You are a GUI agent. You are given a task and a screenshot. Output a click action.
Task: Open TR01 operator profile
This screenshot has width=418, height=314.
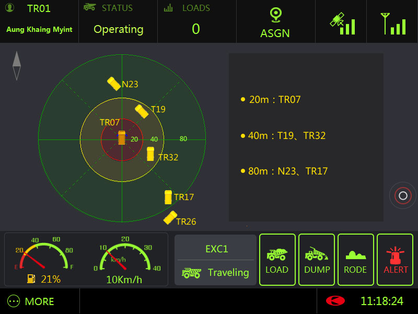point(39,22)
